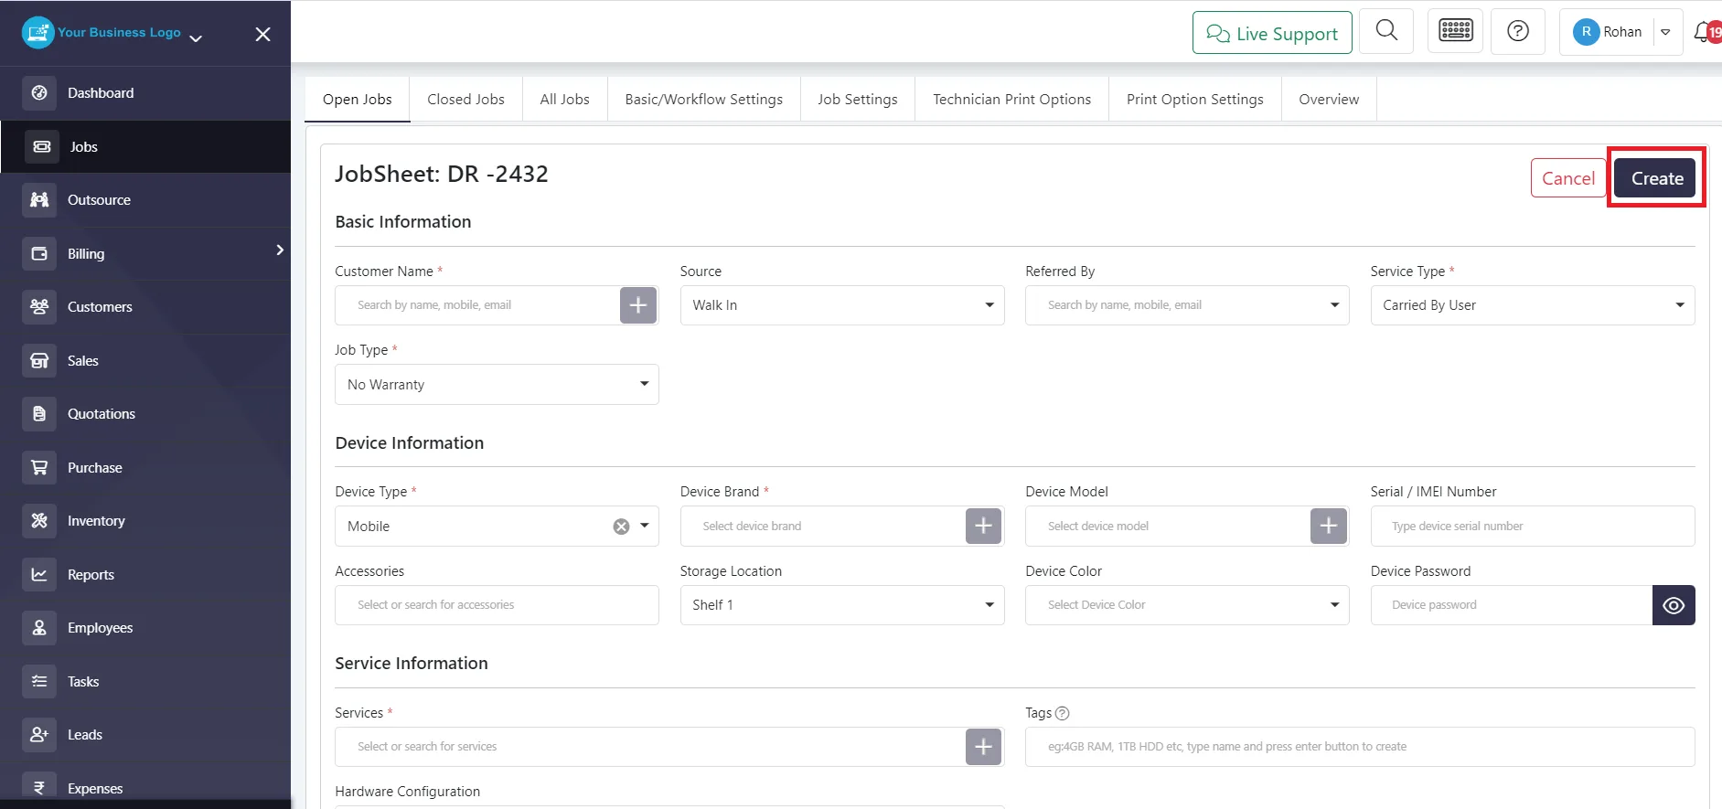Click the Accessories search field
Screen dimensions: 1722x809
(497, 605)
